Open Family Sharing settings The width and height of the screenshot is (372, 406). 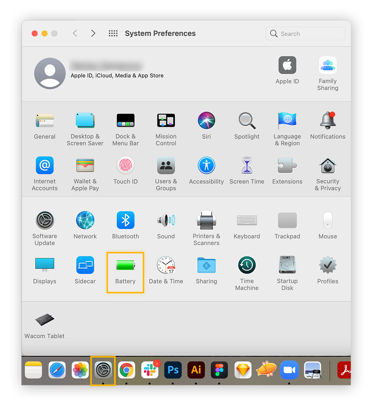[327, 65]
